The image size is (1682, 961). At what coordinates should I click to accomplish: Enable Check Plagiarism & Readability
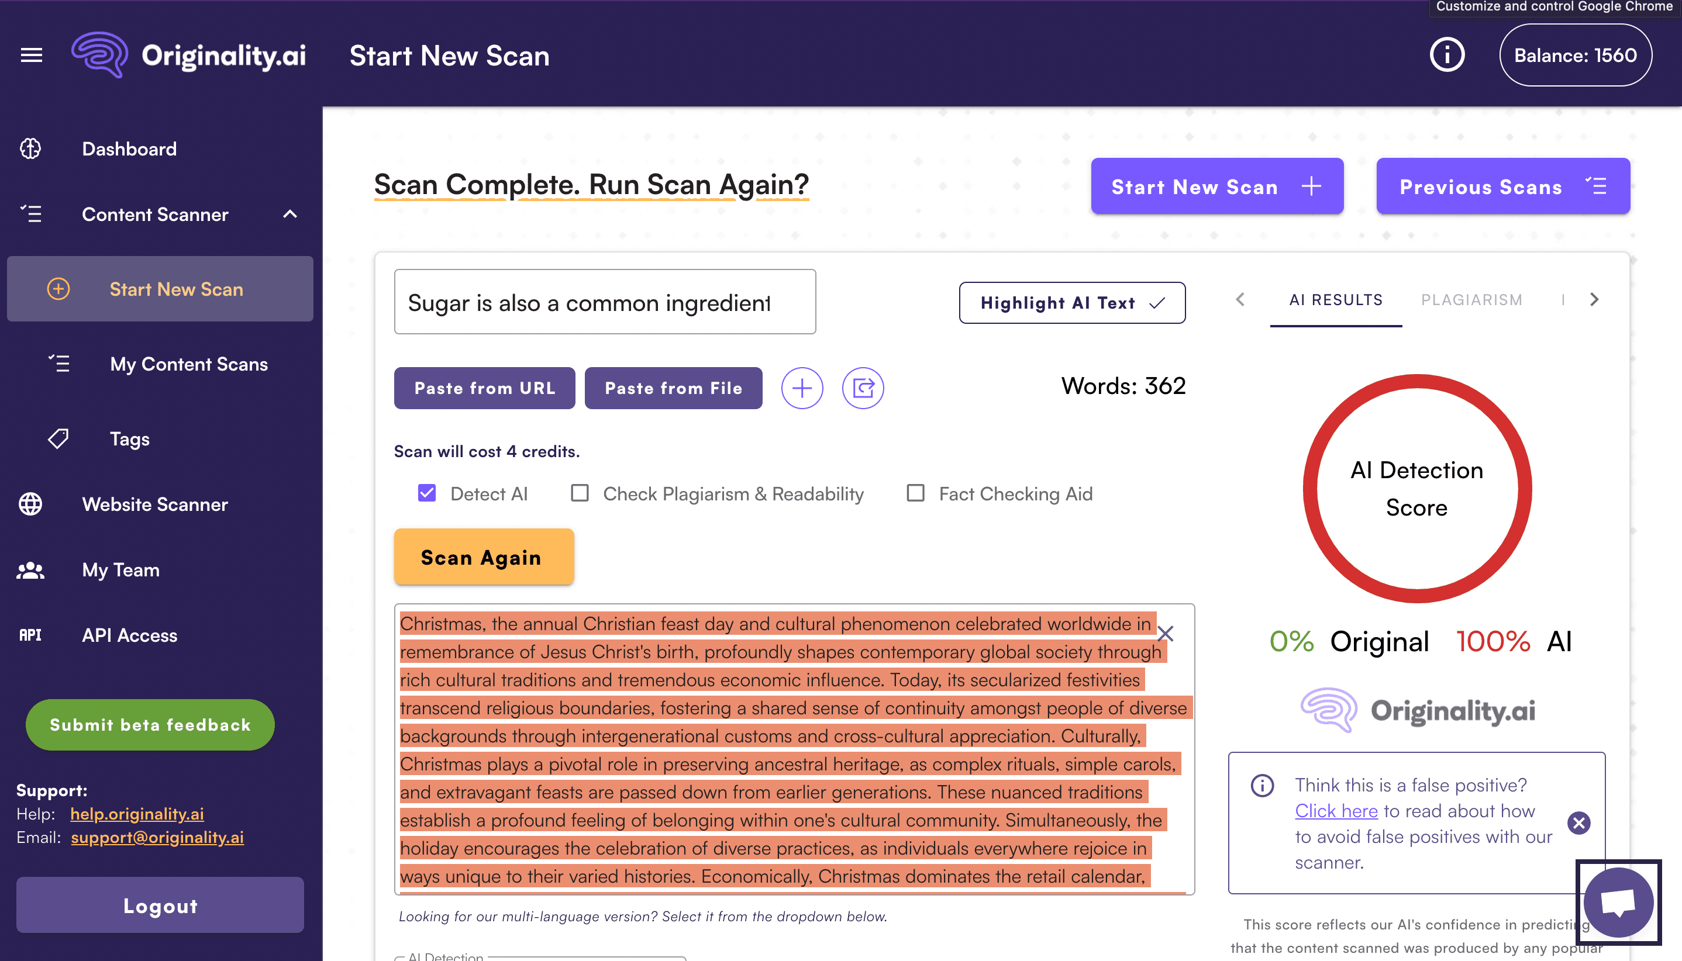(580, 493)
